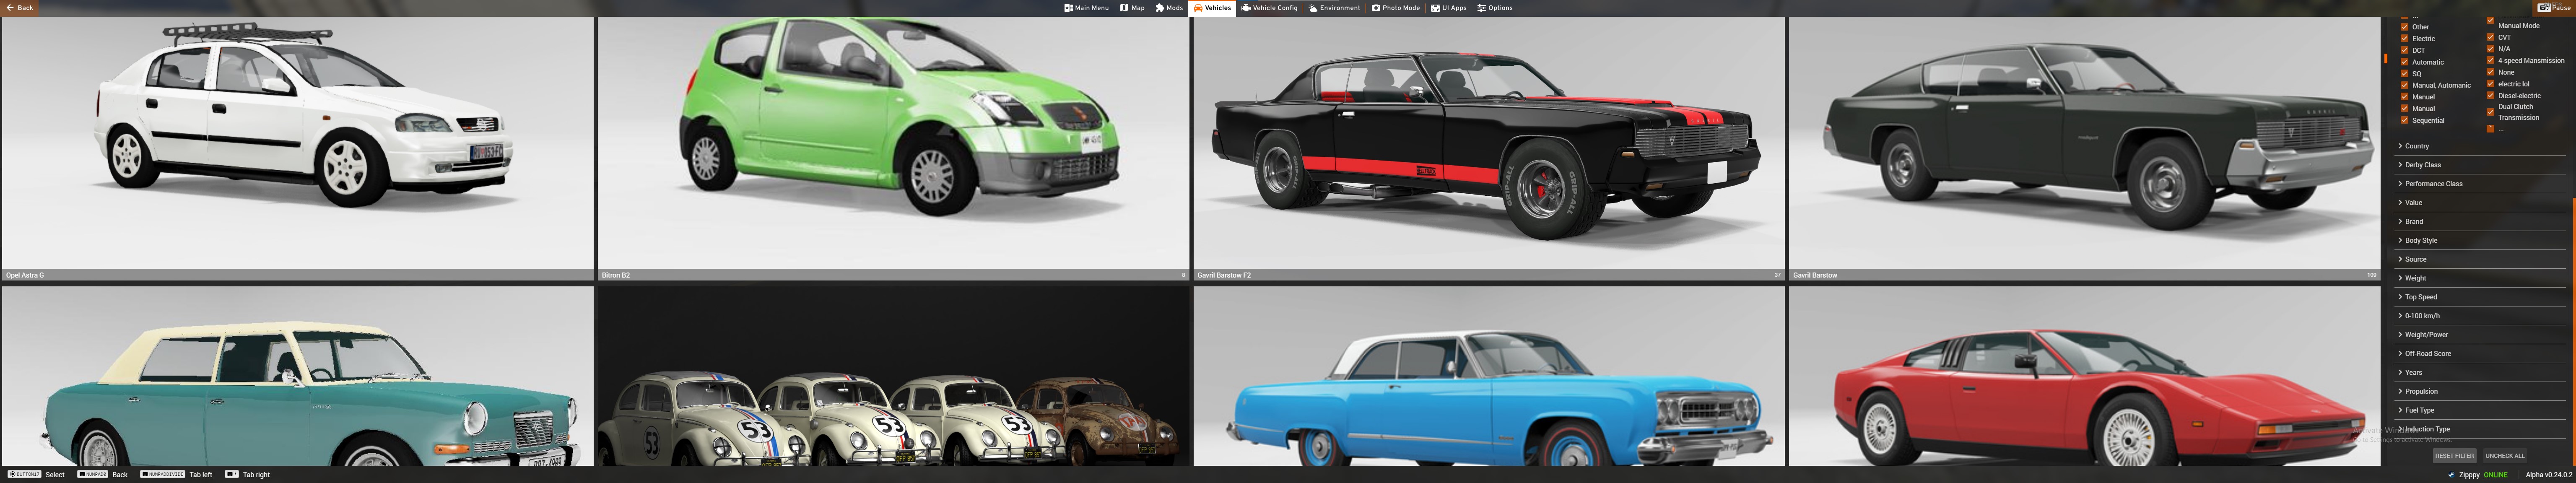Expand the Off-Road Score filter

coord(2480,354)
